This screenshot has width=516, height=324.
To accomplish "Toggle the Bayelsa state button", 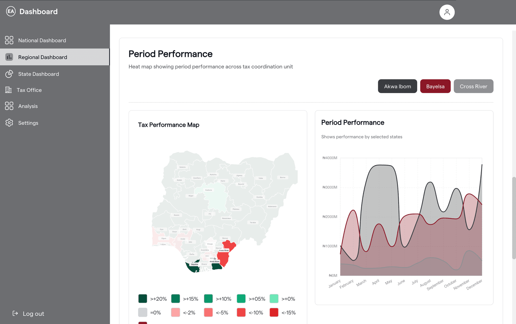I will [x=435, y=86].
